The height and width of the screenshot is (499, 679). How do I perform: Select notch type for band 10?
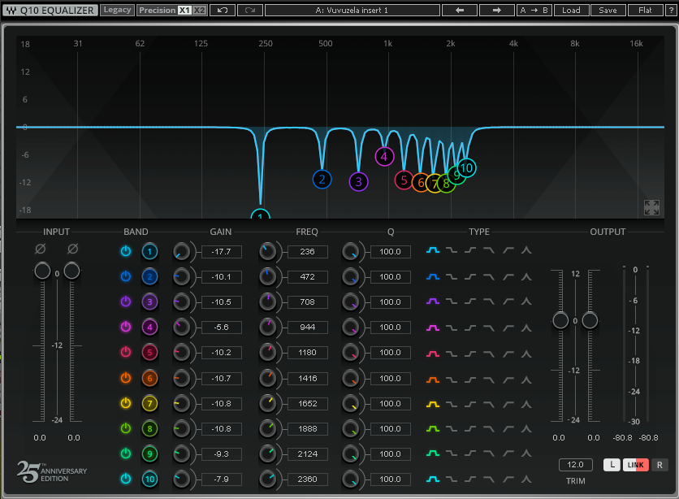[526, 479]
